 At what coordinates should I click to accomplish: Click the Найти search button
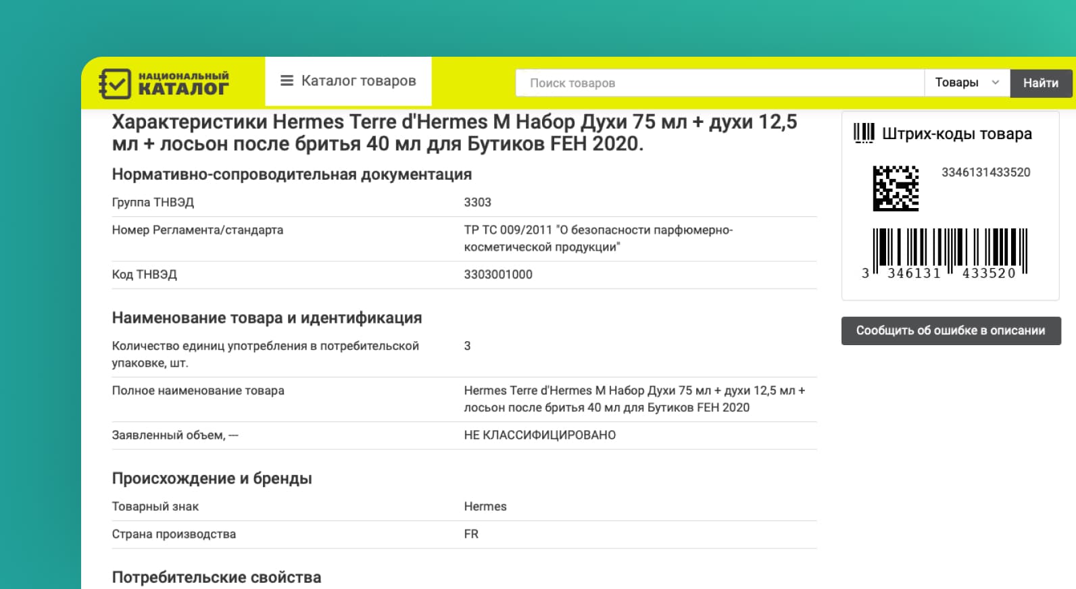[1041, 83]
